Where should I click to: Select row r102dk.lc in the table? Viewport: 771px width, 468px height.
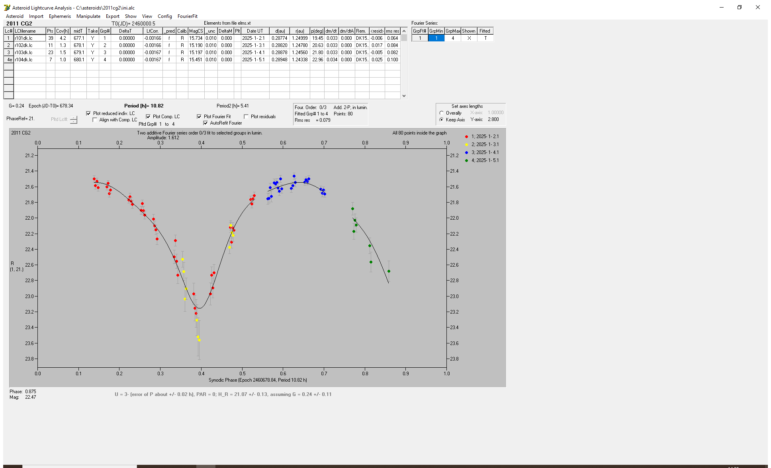pos(202,45)
